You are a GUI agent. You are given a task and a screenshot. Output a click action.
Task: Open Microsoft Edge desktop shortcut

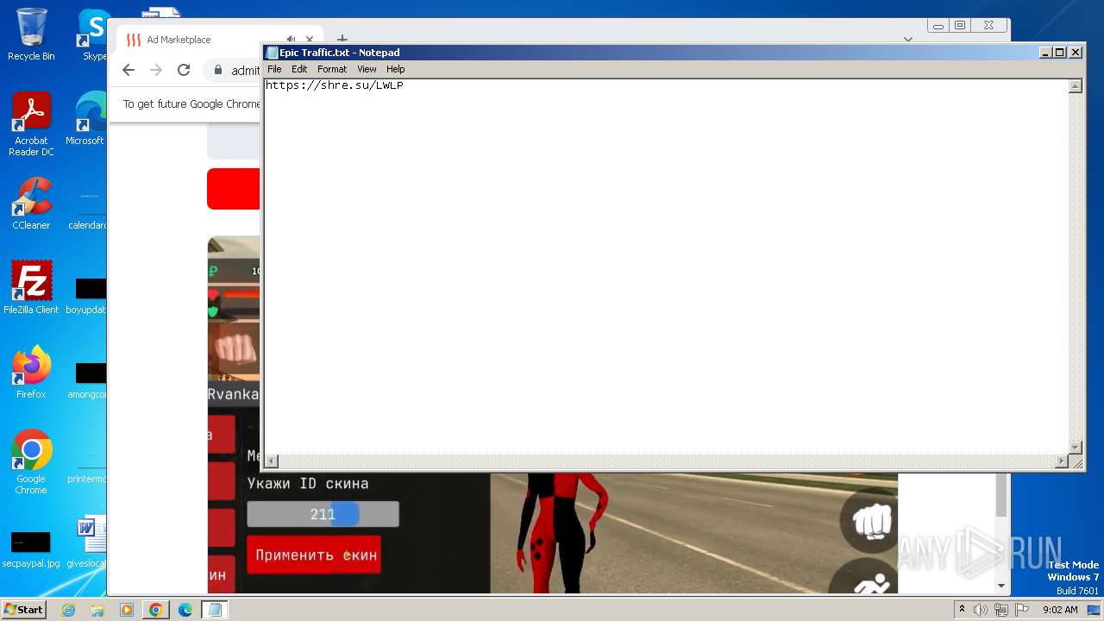tap(89, 118)
